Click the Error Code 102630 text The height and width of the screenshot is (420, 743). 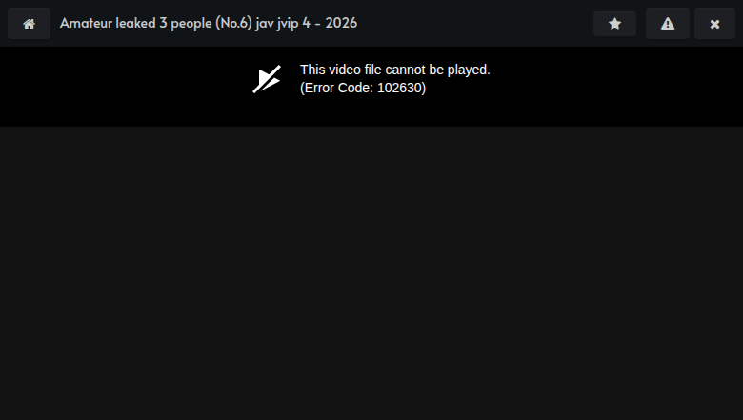pos(363,88)
